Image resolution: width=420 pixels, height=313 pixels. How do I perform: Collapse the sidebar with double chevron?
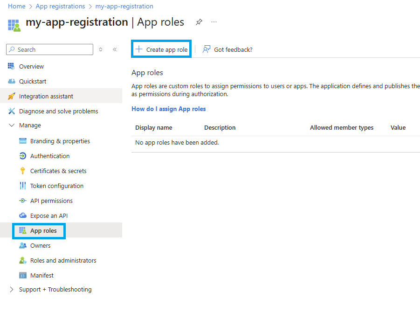[115, 49]
